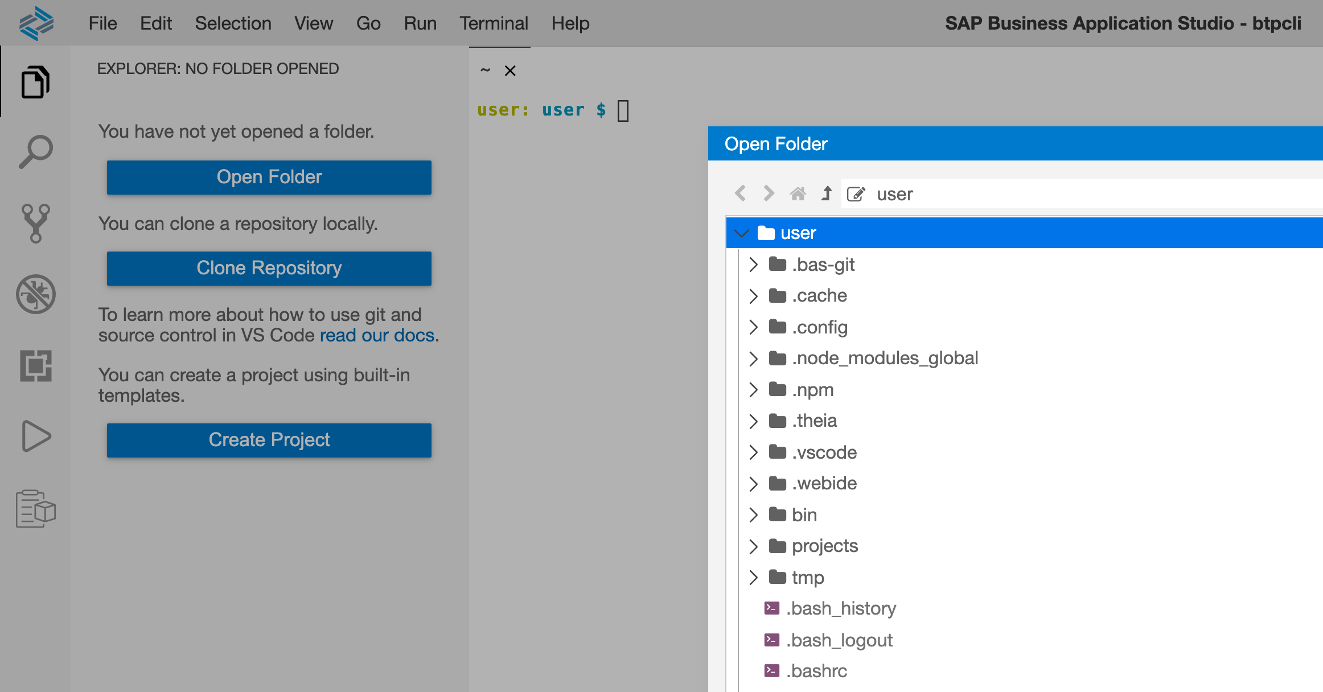This screenshot has width=1323, height=692.
Task: Click the Create Project button
Action: [x=269, y=440]
